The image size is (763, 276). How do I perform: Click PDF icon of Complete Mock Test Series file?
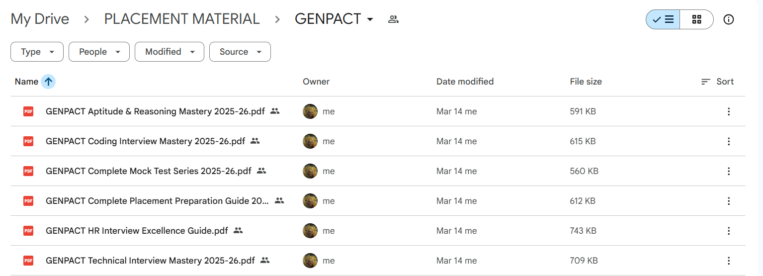[28, 171]
